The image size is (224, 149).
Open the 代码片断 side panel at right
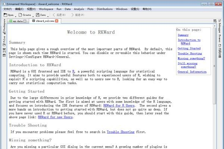(x=220, y=51)
